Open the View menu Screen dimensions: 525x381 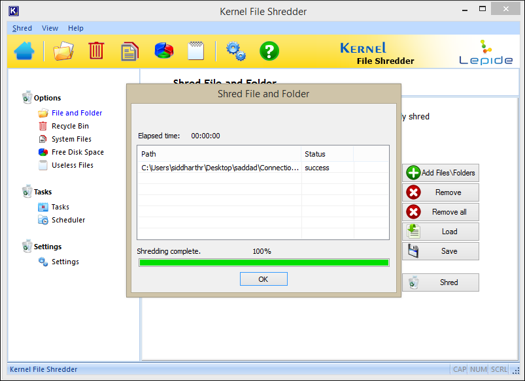(x=50, y=28)
